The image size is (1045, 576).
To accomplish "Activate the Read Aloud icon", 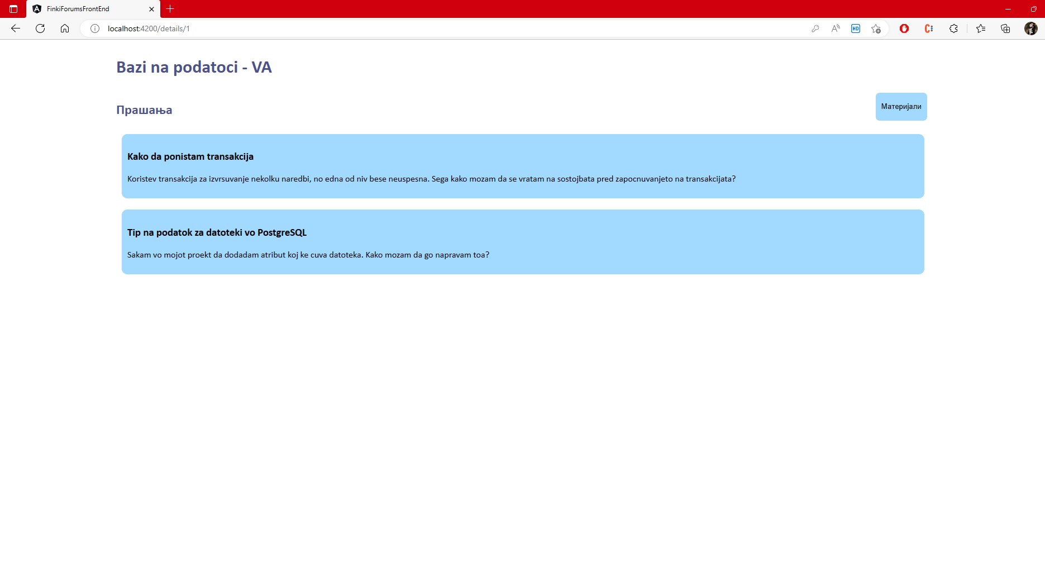I will 836,28.
